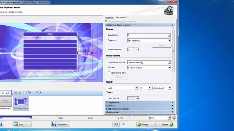
Task: Click the top blank menu row in preview
Action: tap(50, 41)
